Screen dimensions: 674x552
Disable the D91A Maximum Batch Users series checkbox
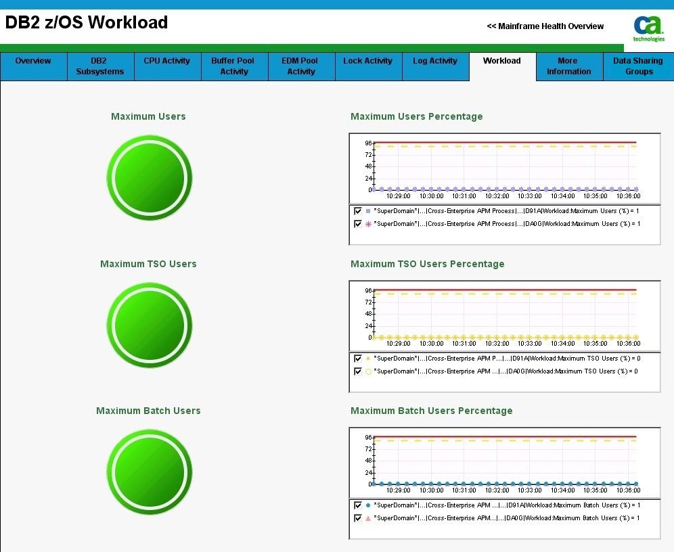pyautogui.click(x=357, y=505)
